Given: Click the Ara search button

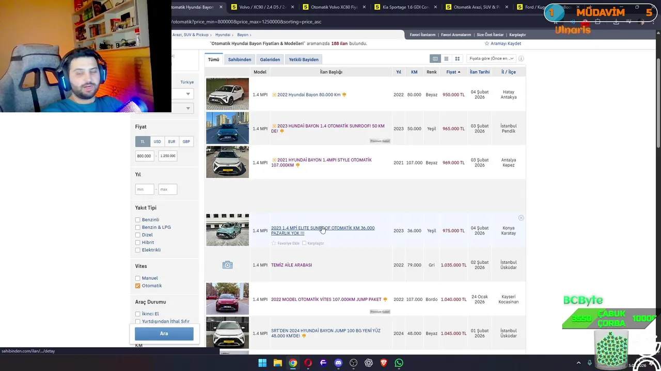Looking at the screenshot, I should click(x=164, y=333).
